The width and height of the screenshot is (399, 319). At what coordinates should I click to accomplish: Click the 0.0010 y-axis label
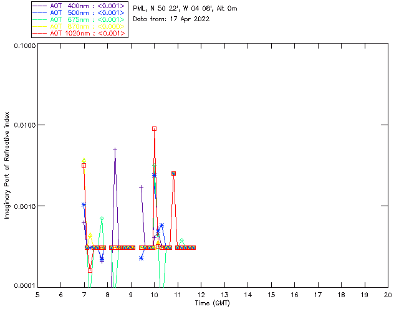[25, 206]
